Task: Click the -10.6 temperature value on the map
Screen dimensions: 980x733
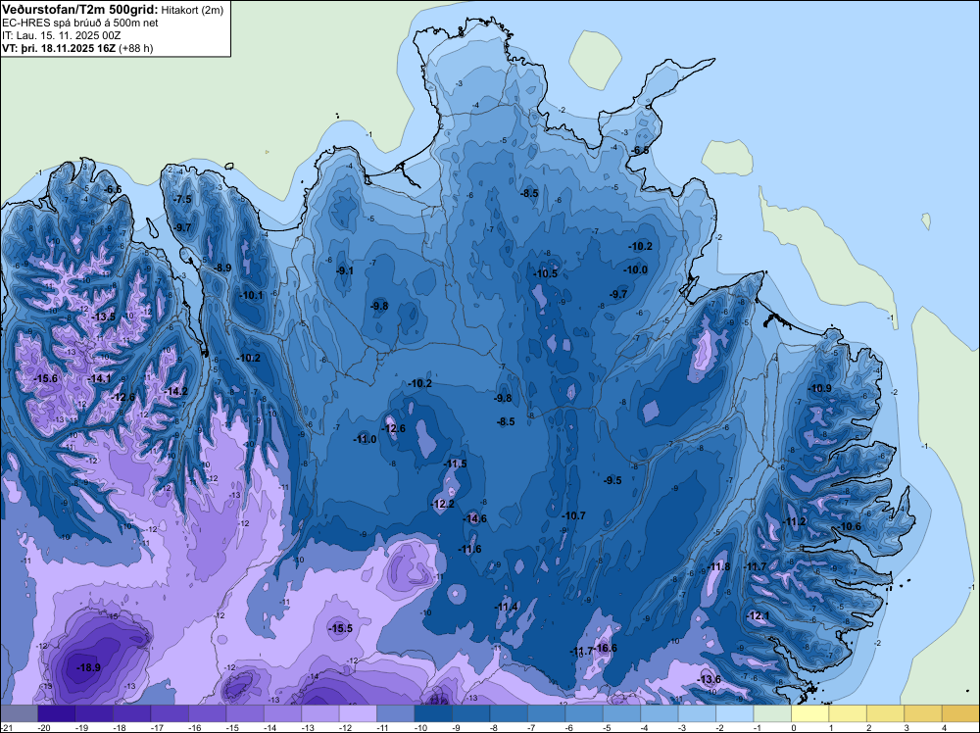Action: (849, 526)
